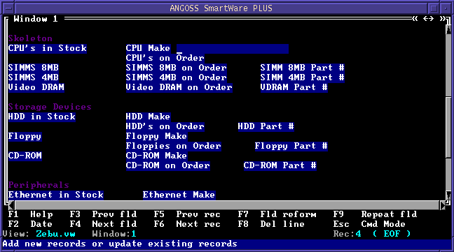Click F8 Del line function key

click(x=271, y=224)
